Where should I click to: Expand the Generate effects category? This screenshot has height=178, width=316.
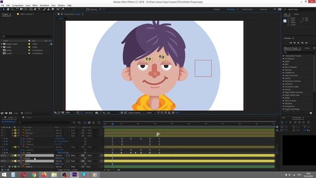(283, 84)
